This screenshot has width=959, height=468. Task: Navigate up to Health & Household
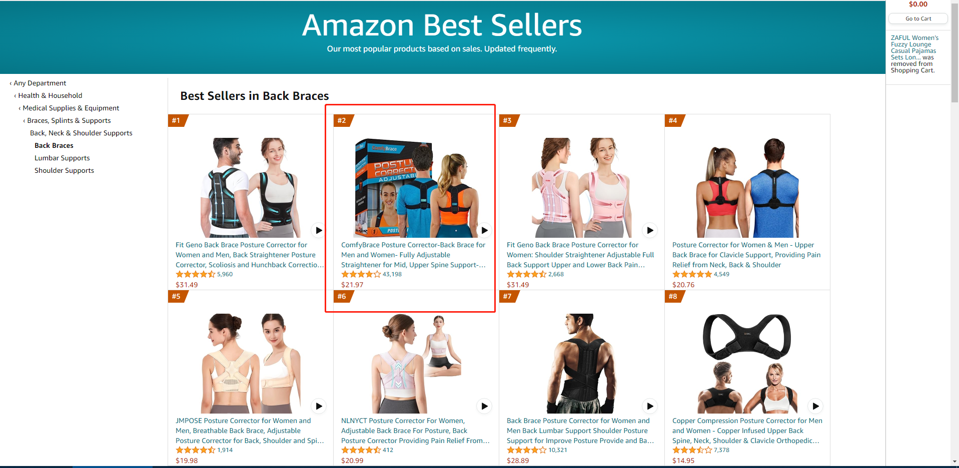click(50, 95)
